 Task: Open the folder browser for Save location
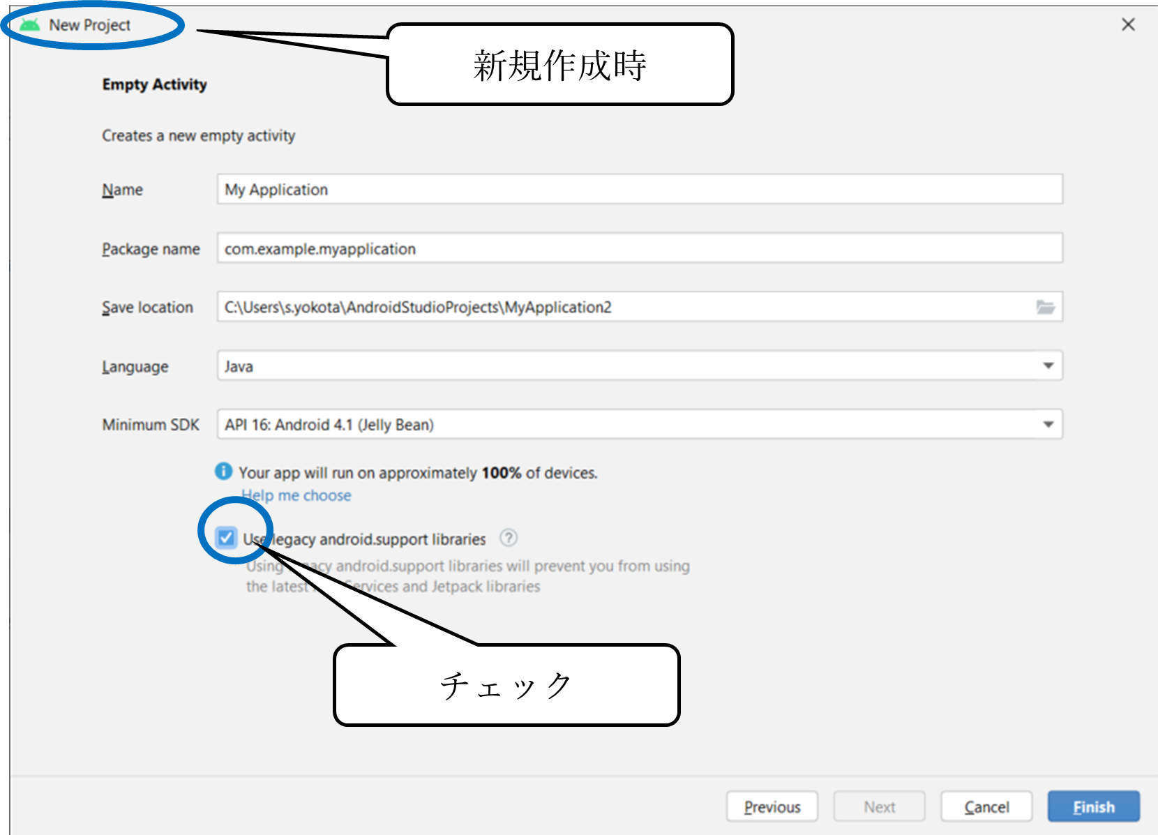[x=1045, y=308]
